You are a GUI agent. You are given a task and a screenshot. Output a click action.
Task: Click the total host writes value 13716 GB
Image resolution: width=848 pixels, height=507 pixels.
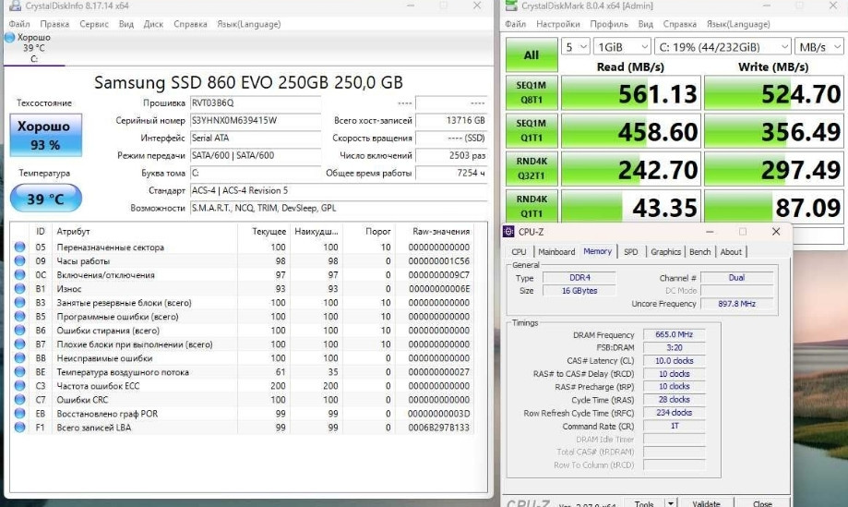click(x=451, y=120)
